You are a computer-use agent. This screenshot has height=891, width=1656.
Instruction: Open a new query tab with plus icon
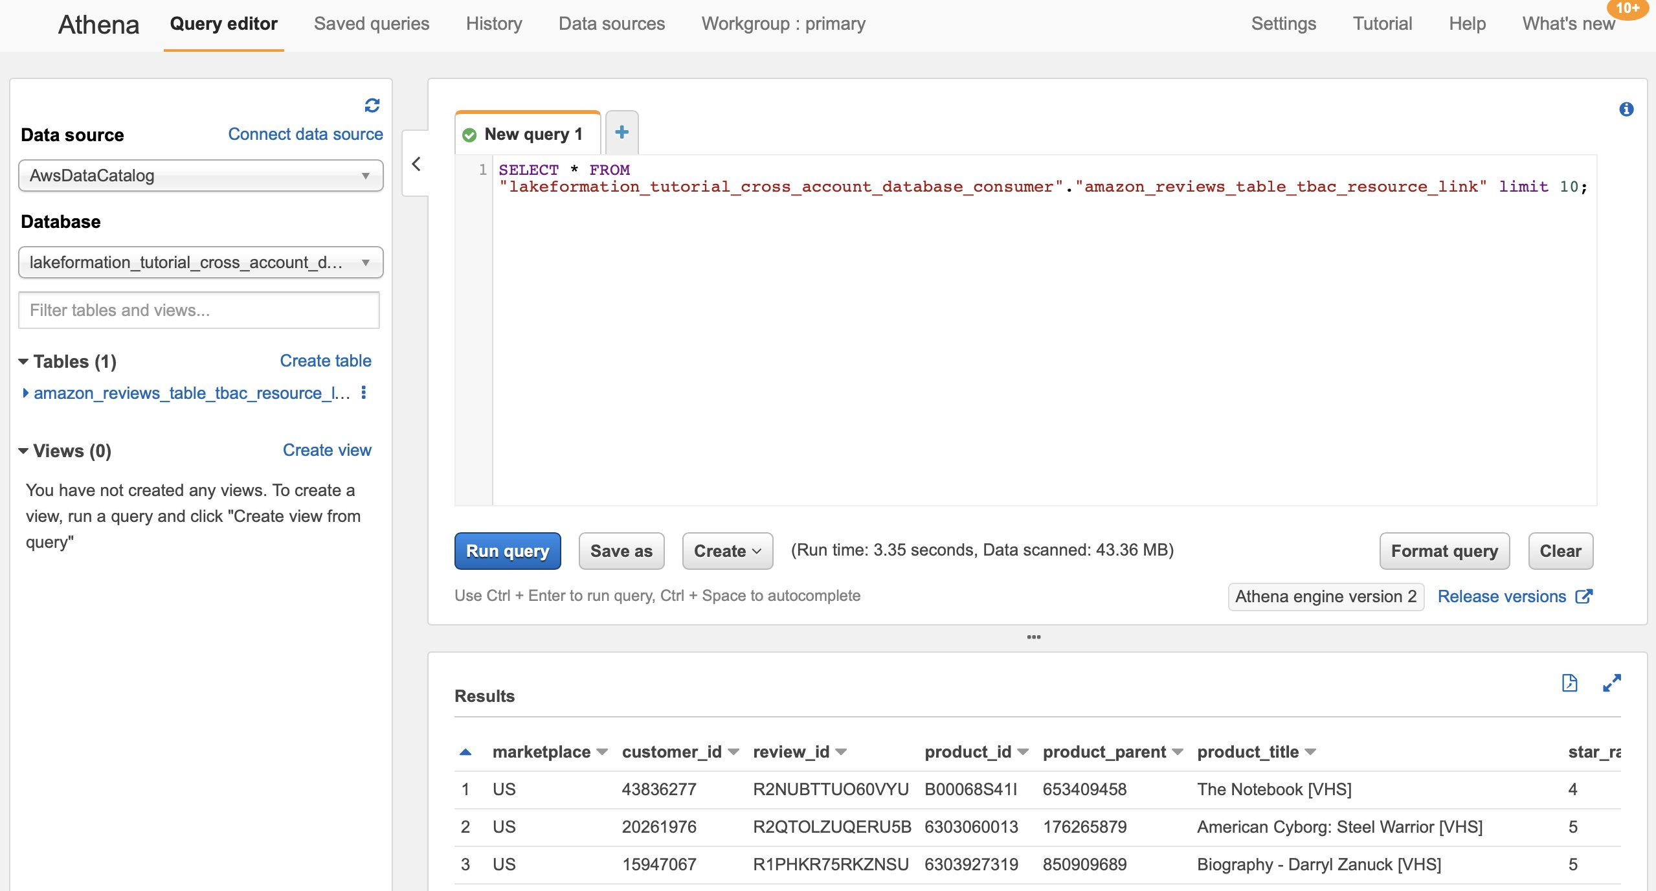621,133
